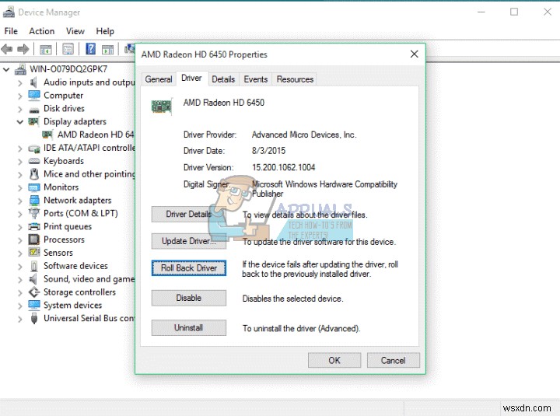Image resolution: width=560 pixels, height=416 pixels.
Task: Click the Network adapters icon
Action: pyautogui.click(x=35, y=201)
